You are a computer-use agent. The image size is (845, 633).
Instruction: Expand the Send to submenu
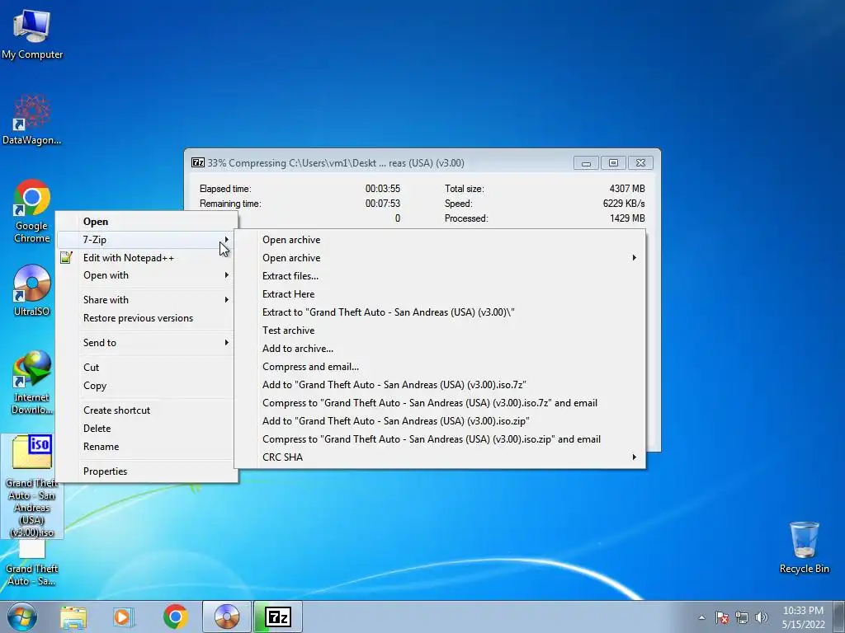[x=145, y=342]
